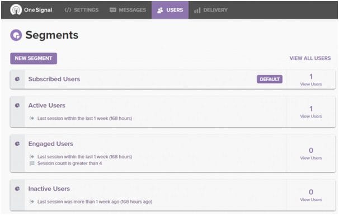Open the Settings tab
The width and height of the screenshot is (339, 215).
click(82, 10)
